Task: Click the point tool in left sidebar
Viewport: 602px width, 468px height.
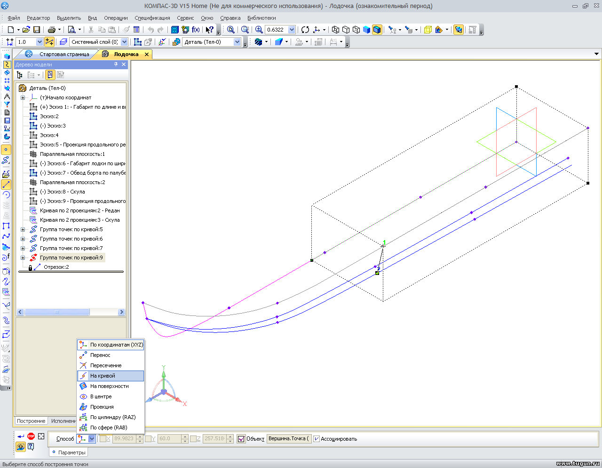Action: pyautogui.click(x=6, y=150)
